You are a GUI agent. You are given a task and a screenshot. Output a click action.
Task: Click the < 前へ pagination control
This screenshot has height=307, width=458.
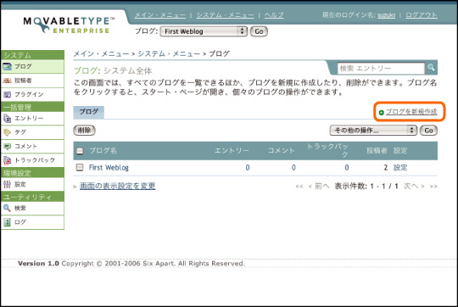319,186
